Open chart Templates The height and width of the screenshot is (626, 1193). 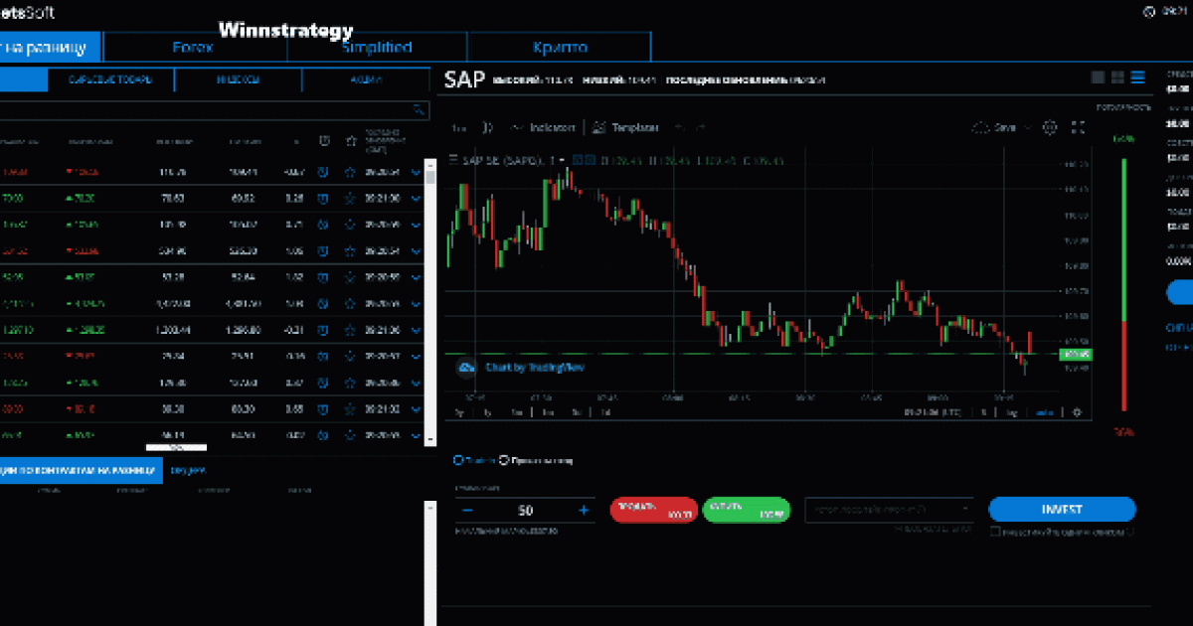pos(625,127)
